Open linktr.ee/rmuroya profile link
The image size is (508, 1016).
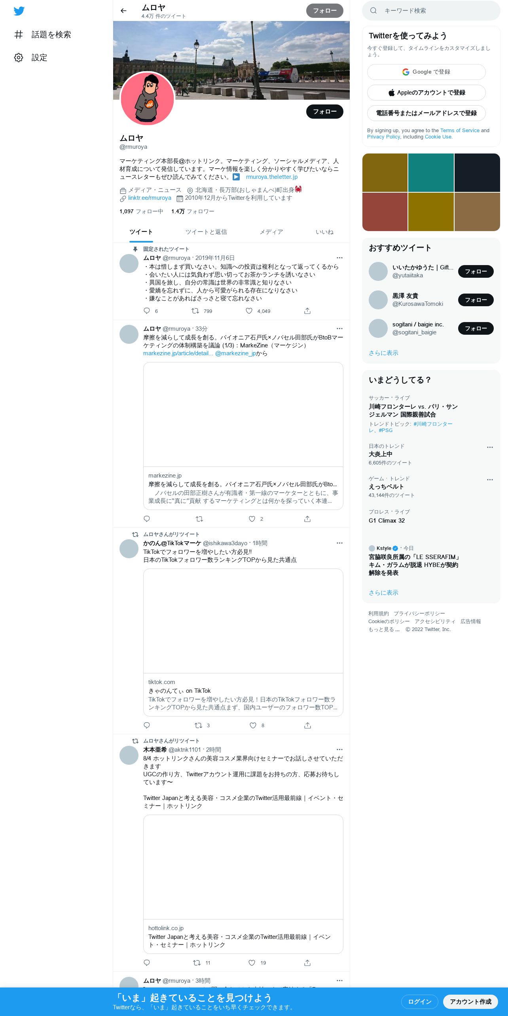coord(150,198)
